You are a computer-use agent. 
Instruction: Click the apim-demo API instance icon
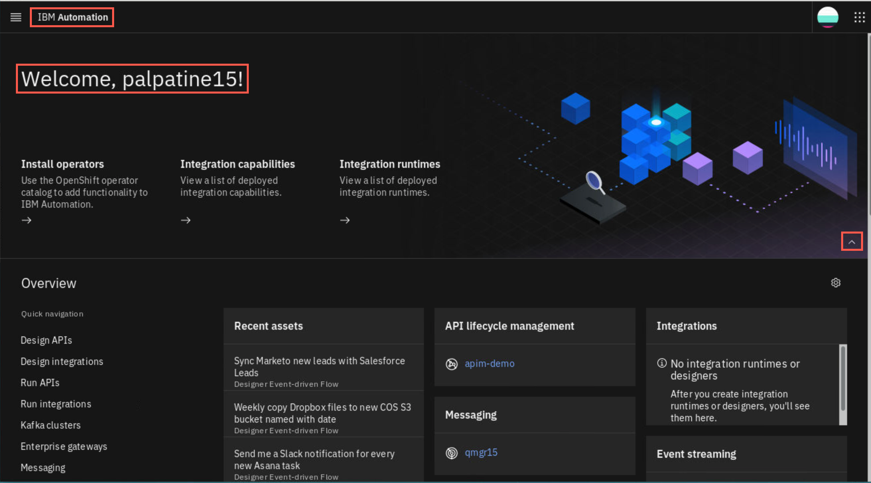[451, 364]
